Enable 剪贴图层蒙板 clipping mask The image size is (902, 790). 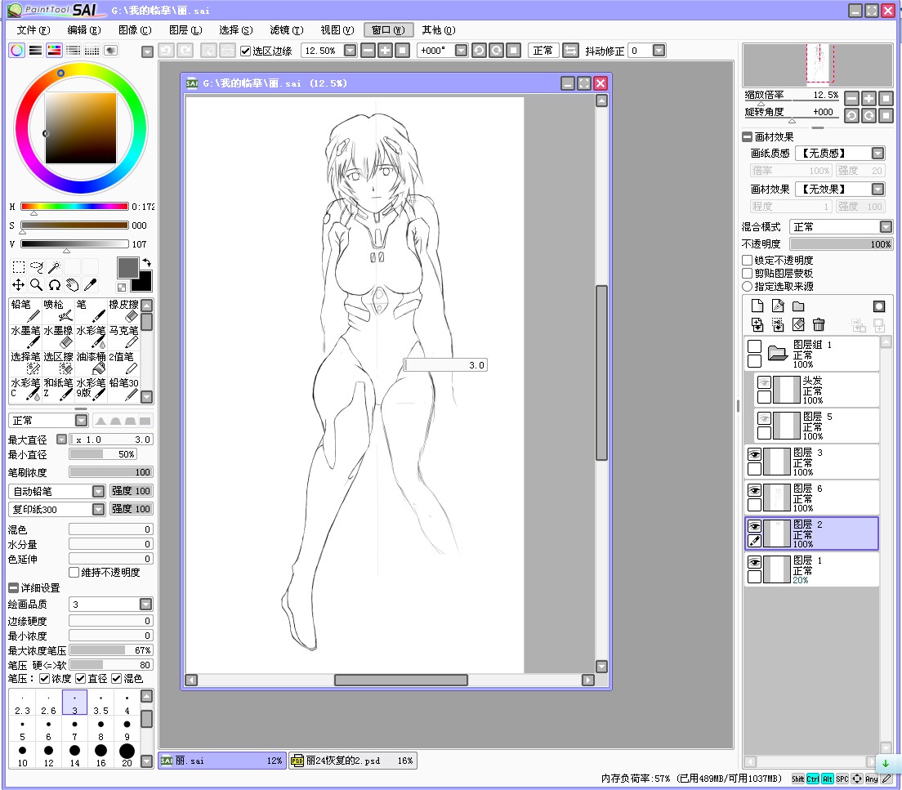point(748,274)
